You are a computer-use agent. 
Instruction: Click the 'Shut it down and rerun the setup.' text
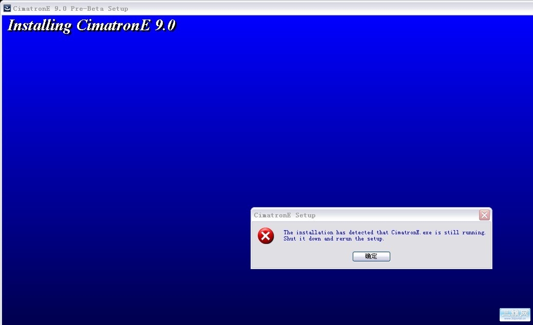(x=334, y=239)
